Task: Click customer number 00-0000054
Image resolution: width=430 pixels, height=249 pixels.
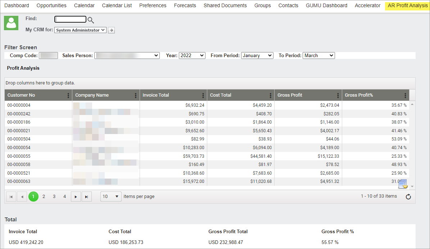Action: (x=19, y=148)
